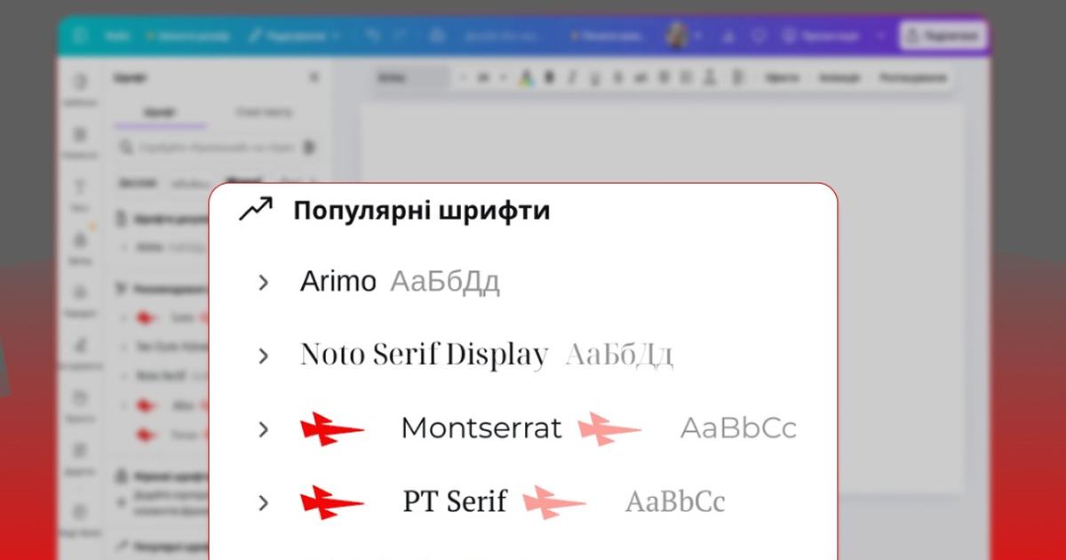Toggle bold formatting in the text toolbar
Screen dimensions: 1066x560
548,77
